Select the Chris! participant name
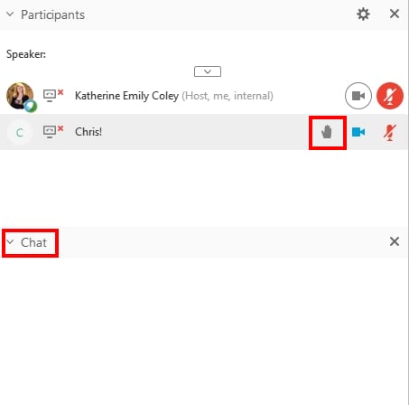The width and height of the screenshot is (409, 405). 88,132
